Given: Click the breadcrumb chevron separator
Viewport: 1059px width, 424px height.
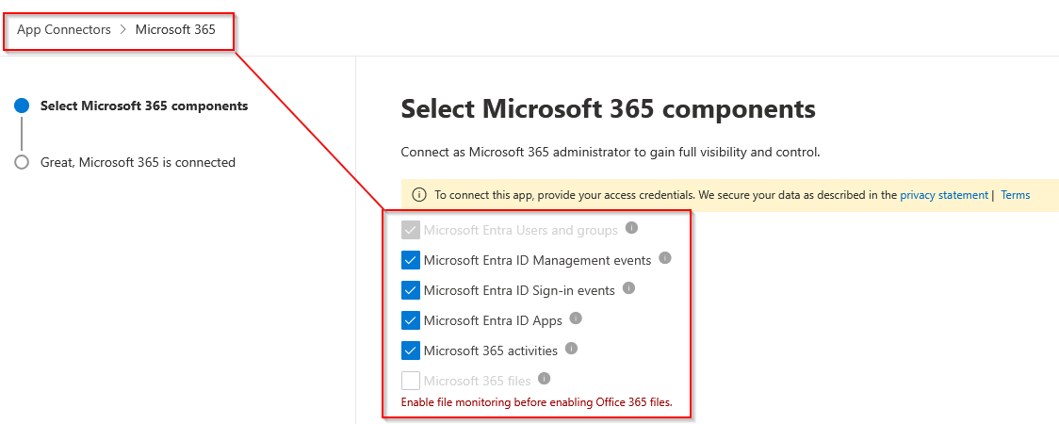Looking at the screenshot, I should 123,29.
